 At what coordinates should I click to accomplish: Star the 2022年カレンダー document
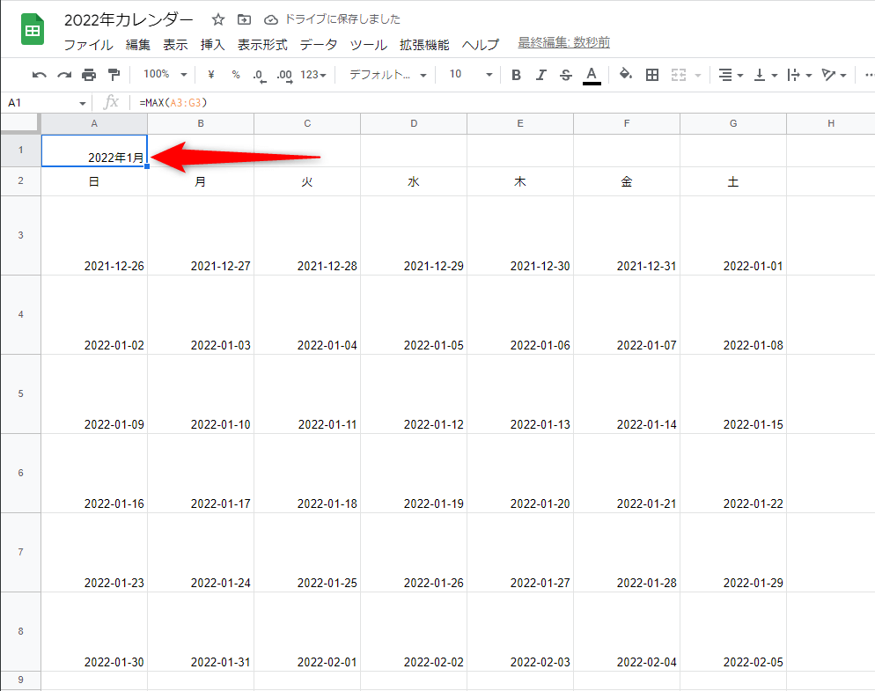pyautogui.click(x=217, y=18)
